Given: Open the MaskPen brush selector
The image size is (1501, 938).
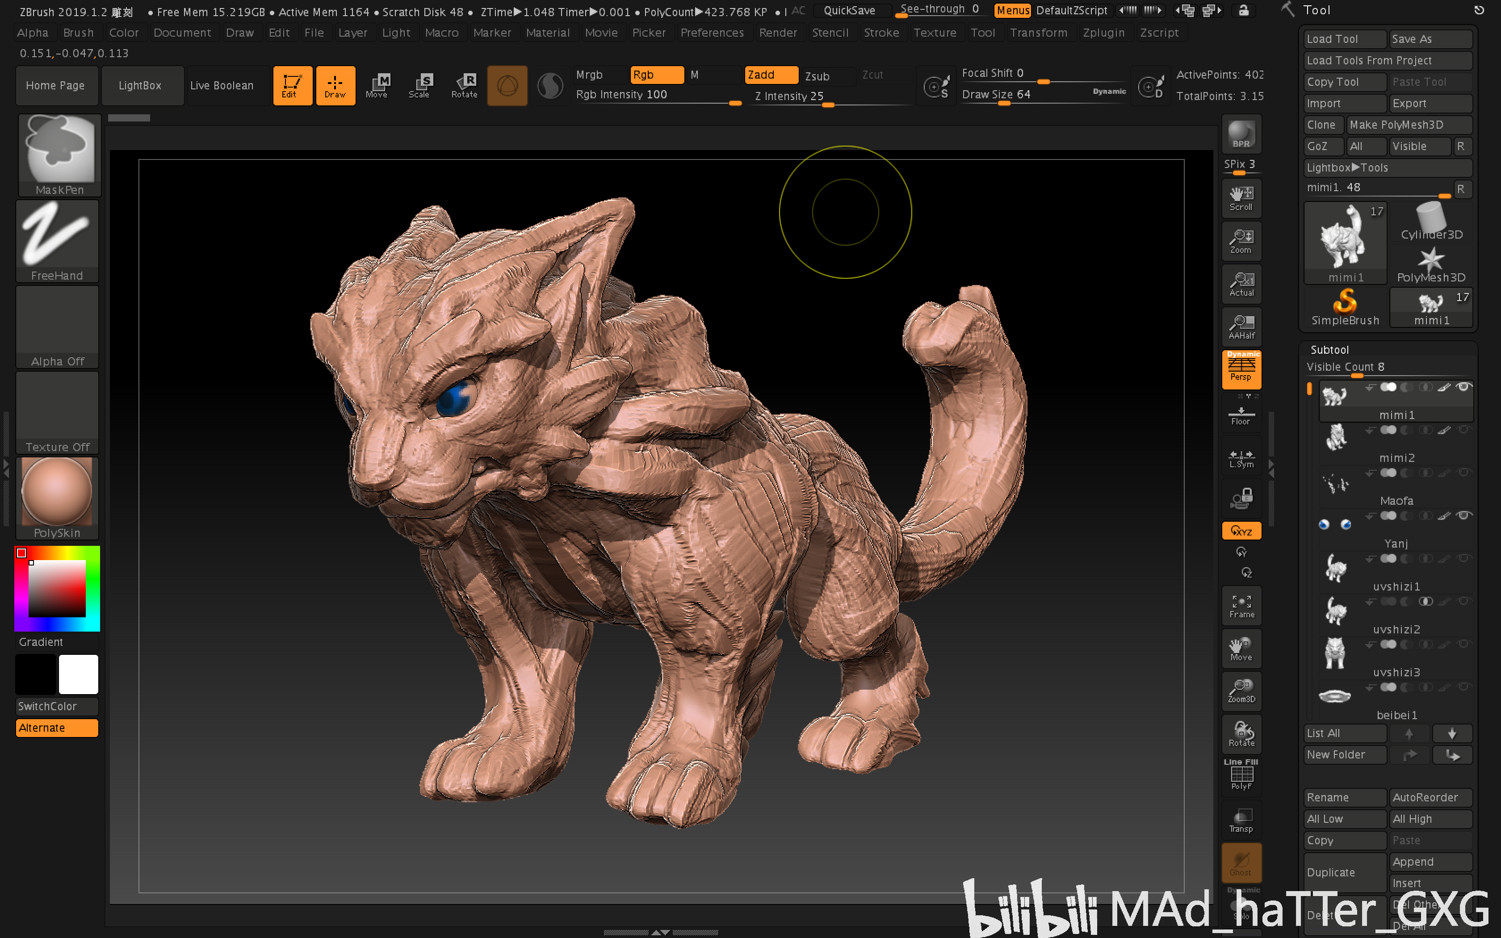Looking at the screenshot, I should [59, 155].
